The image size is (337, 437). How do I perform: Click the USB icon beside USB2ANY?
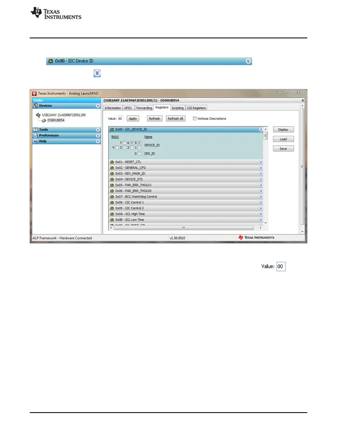38,115
